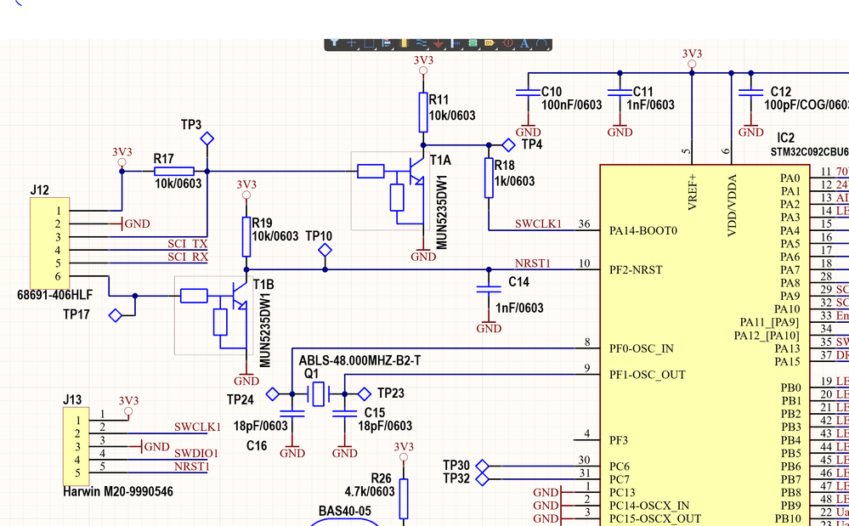The height and width of the screenshot is (526, 849).
Task: Click capacitor C12 symbol
Action: (751, 93)
